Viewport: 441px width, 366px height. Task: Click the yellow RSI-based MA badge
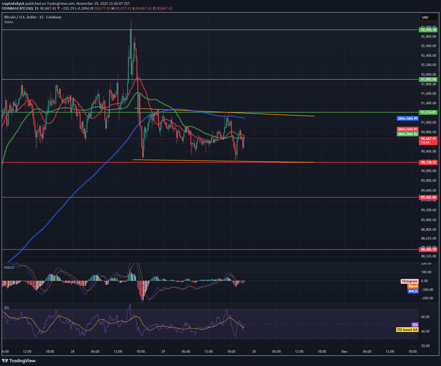407,330
